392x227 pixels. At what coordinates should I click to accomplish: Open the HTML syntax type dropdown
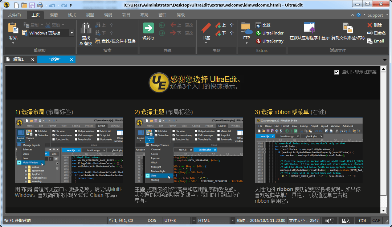point(232,220)
